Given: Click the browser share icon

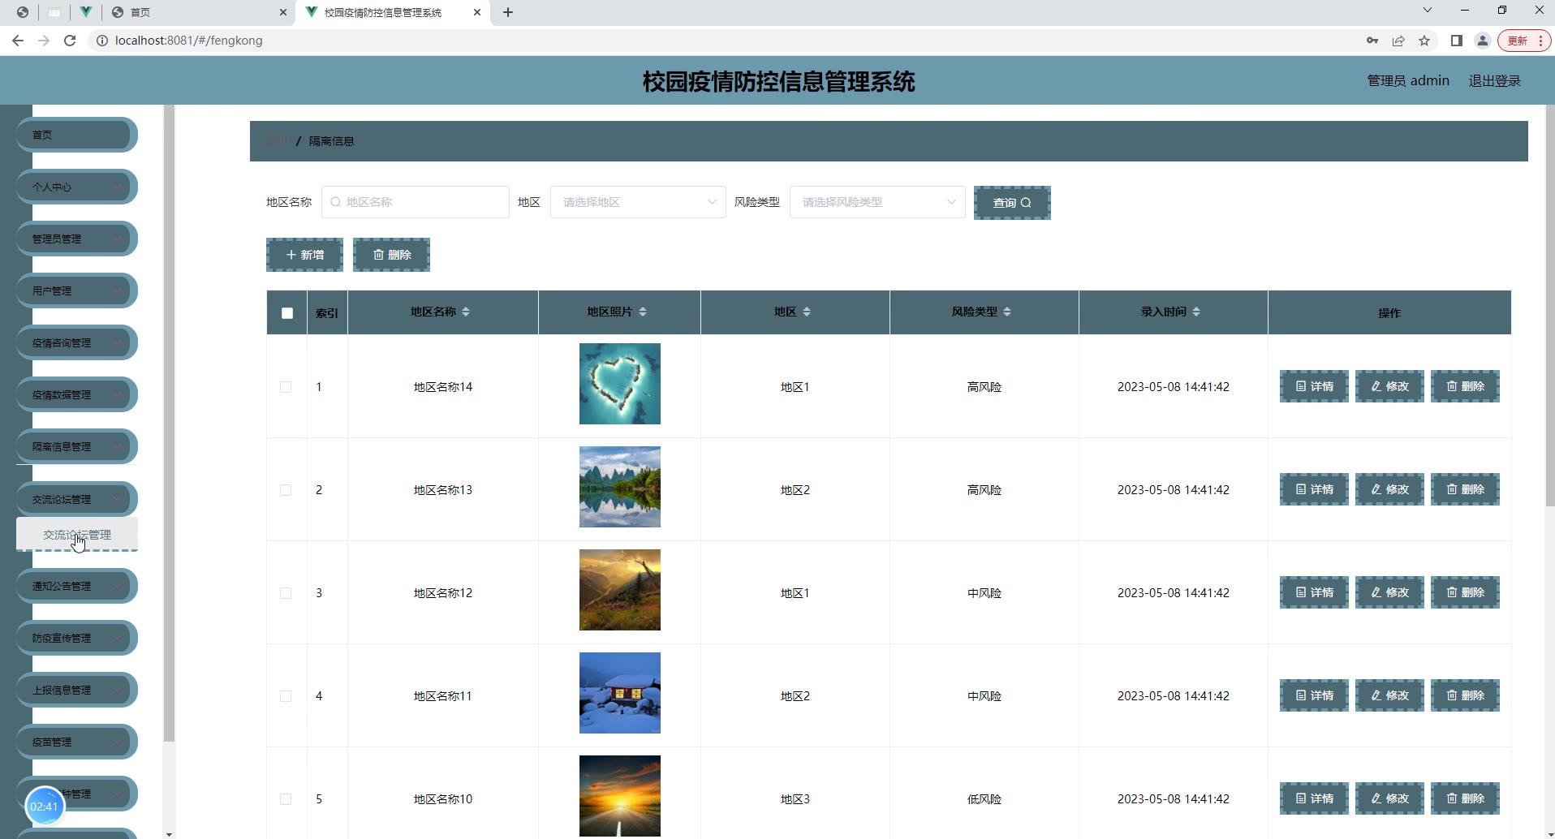Looking at the screenshot, I should (1398, 41).
